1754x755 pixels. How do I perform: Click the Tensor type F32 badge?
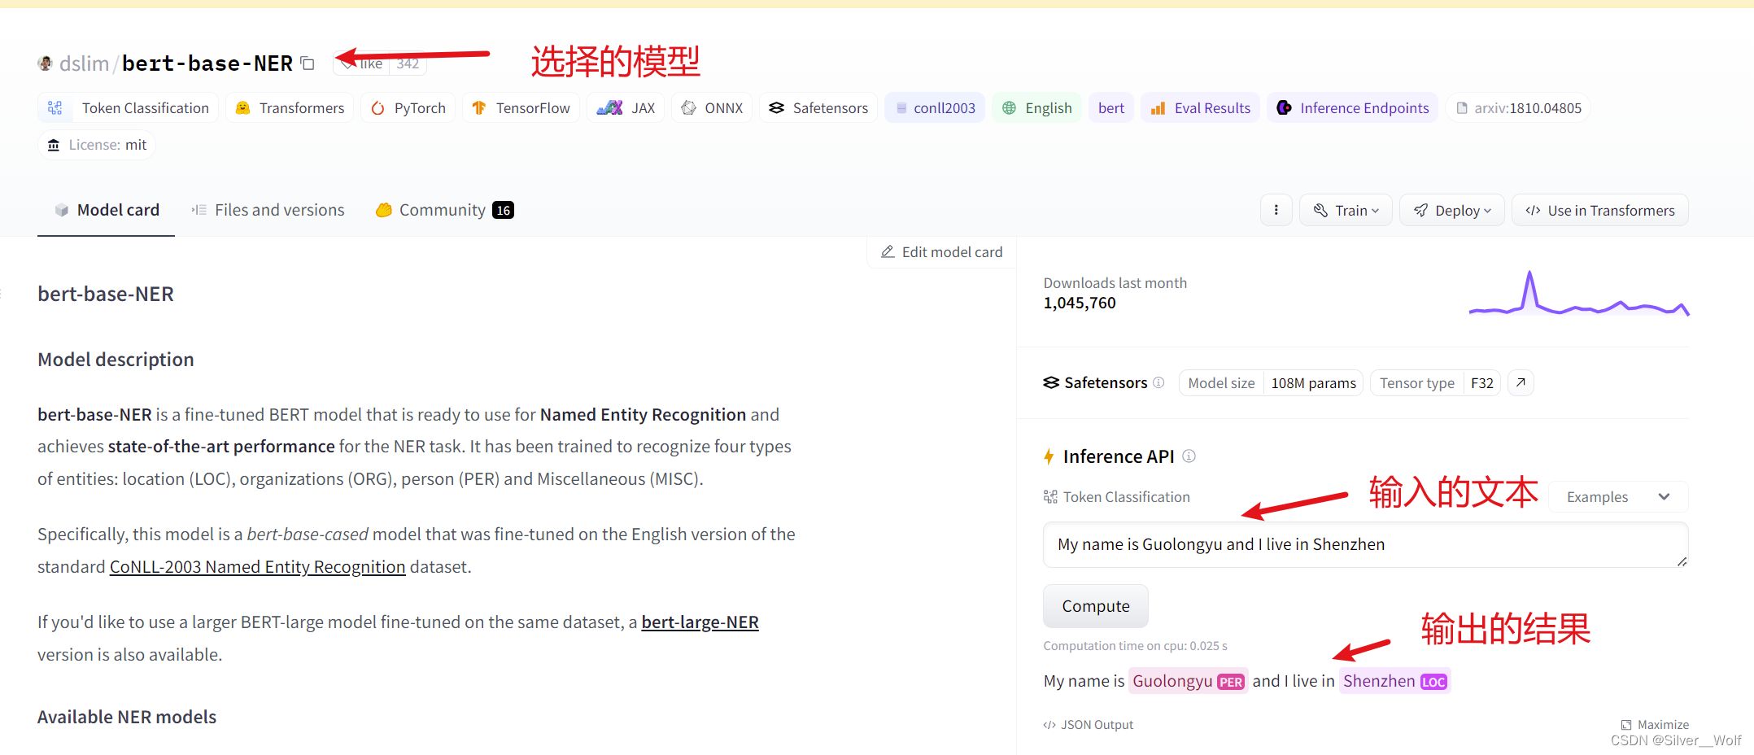pos(1436,383)
